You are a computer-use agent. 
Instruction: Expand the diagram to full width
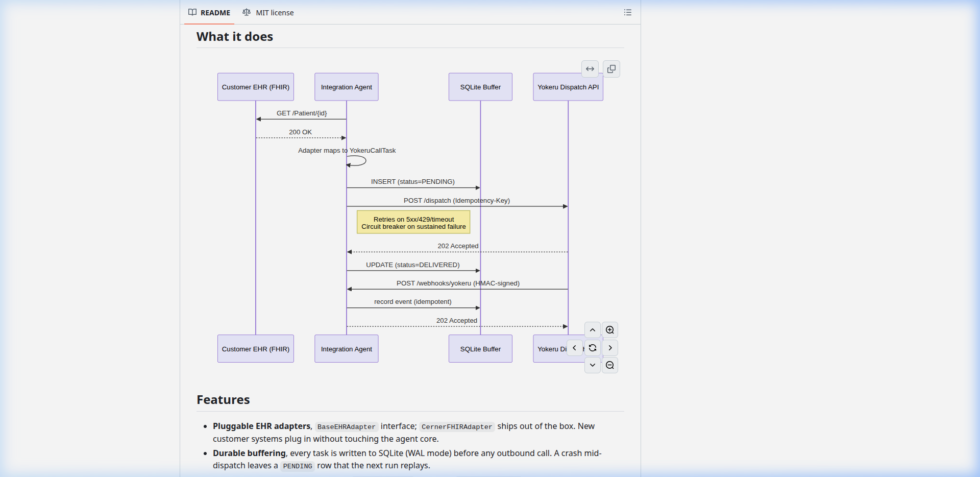click(x=590, y=69)
